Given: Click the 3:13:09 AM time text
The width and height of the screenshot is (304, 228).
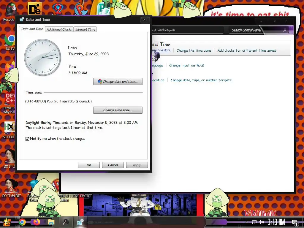Looking at the screenshot, I should 77,73.
